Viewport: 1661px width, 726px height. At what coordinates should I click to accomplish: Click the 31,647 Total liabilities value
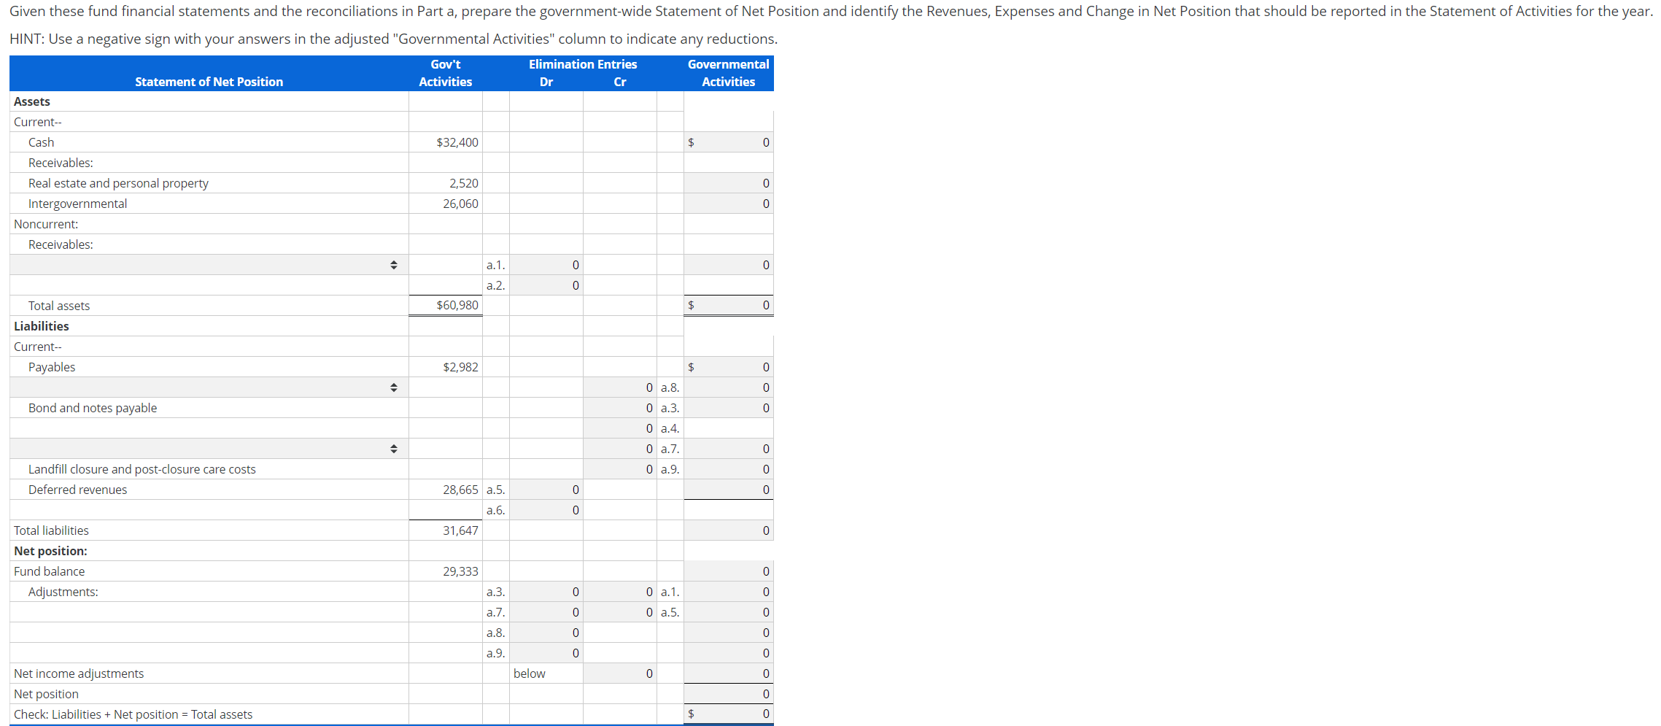460,530
